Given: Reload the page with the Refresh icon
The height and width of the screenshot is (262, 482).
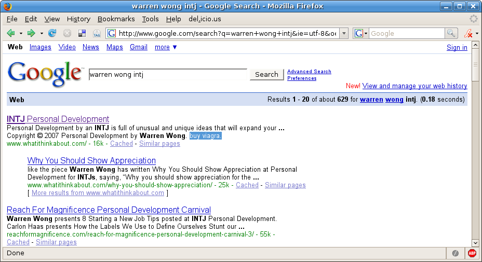Looking at the screenshot, I should click(x=52, y=33).
